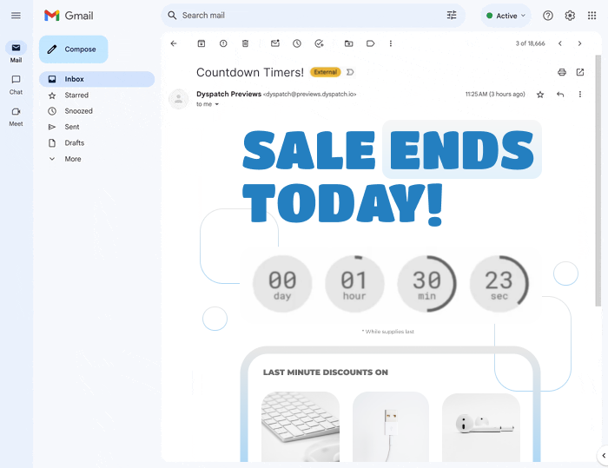Open the Drafts folder
Image resolution: width=608 pixels, height=468 pixels.
pos(96,142)
